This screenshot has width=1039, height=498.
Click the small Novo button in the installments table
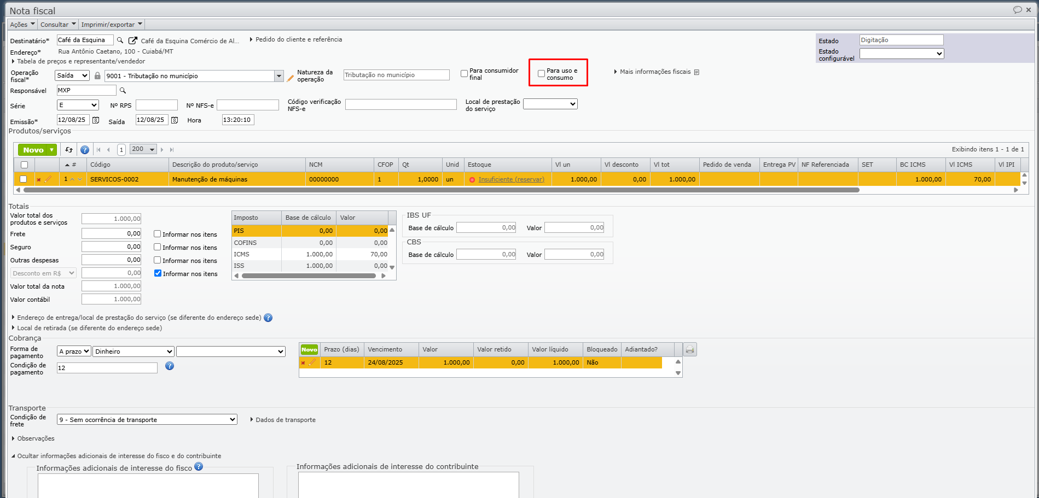[x=309, y=349]
